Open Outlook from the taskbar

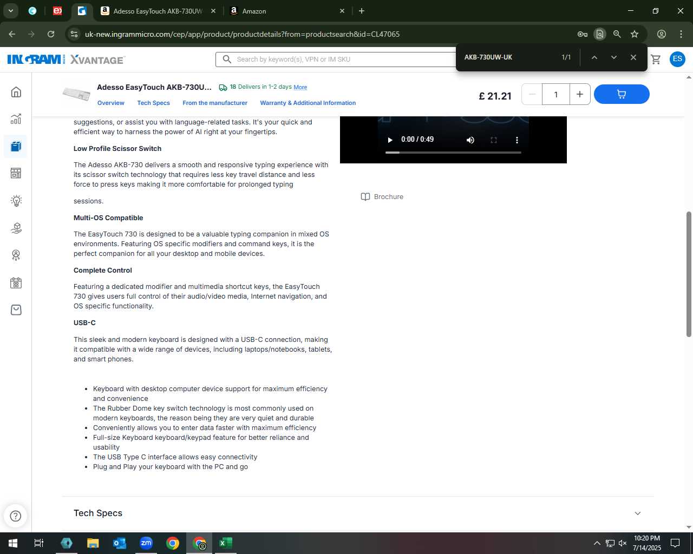point(120,543)
